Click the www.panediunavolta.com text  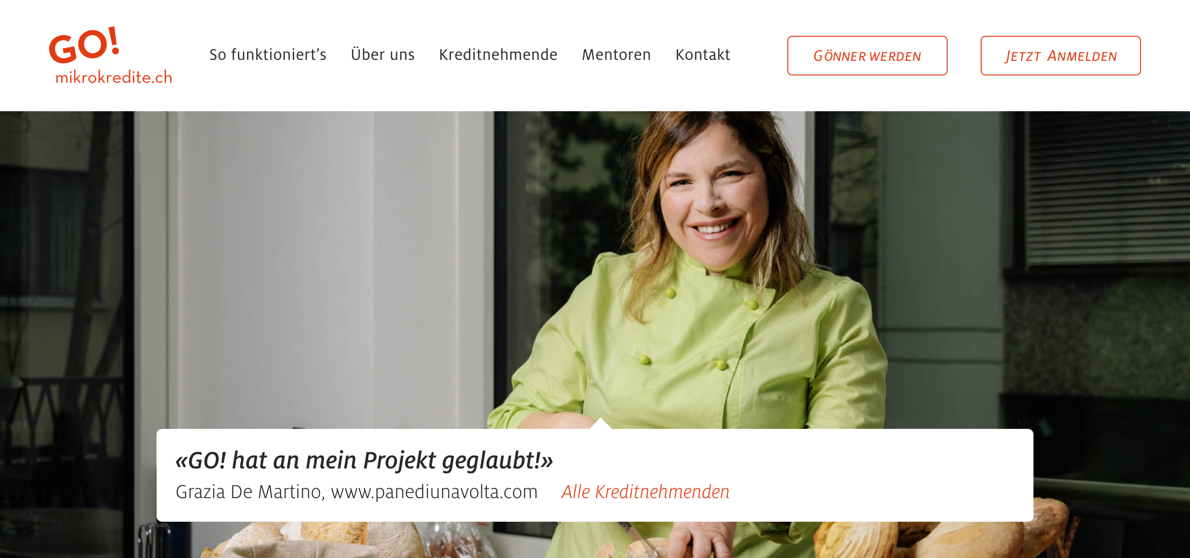click(x=434, y=492)
